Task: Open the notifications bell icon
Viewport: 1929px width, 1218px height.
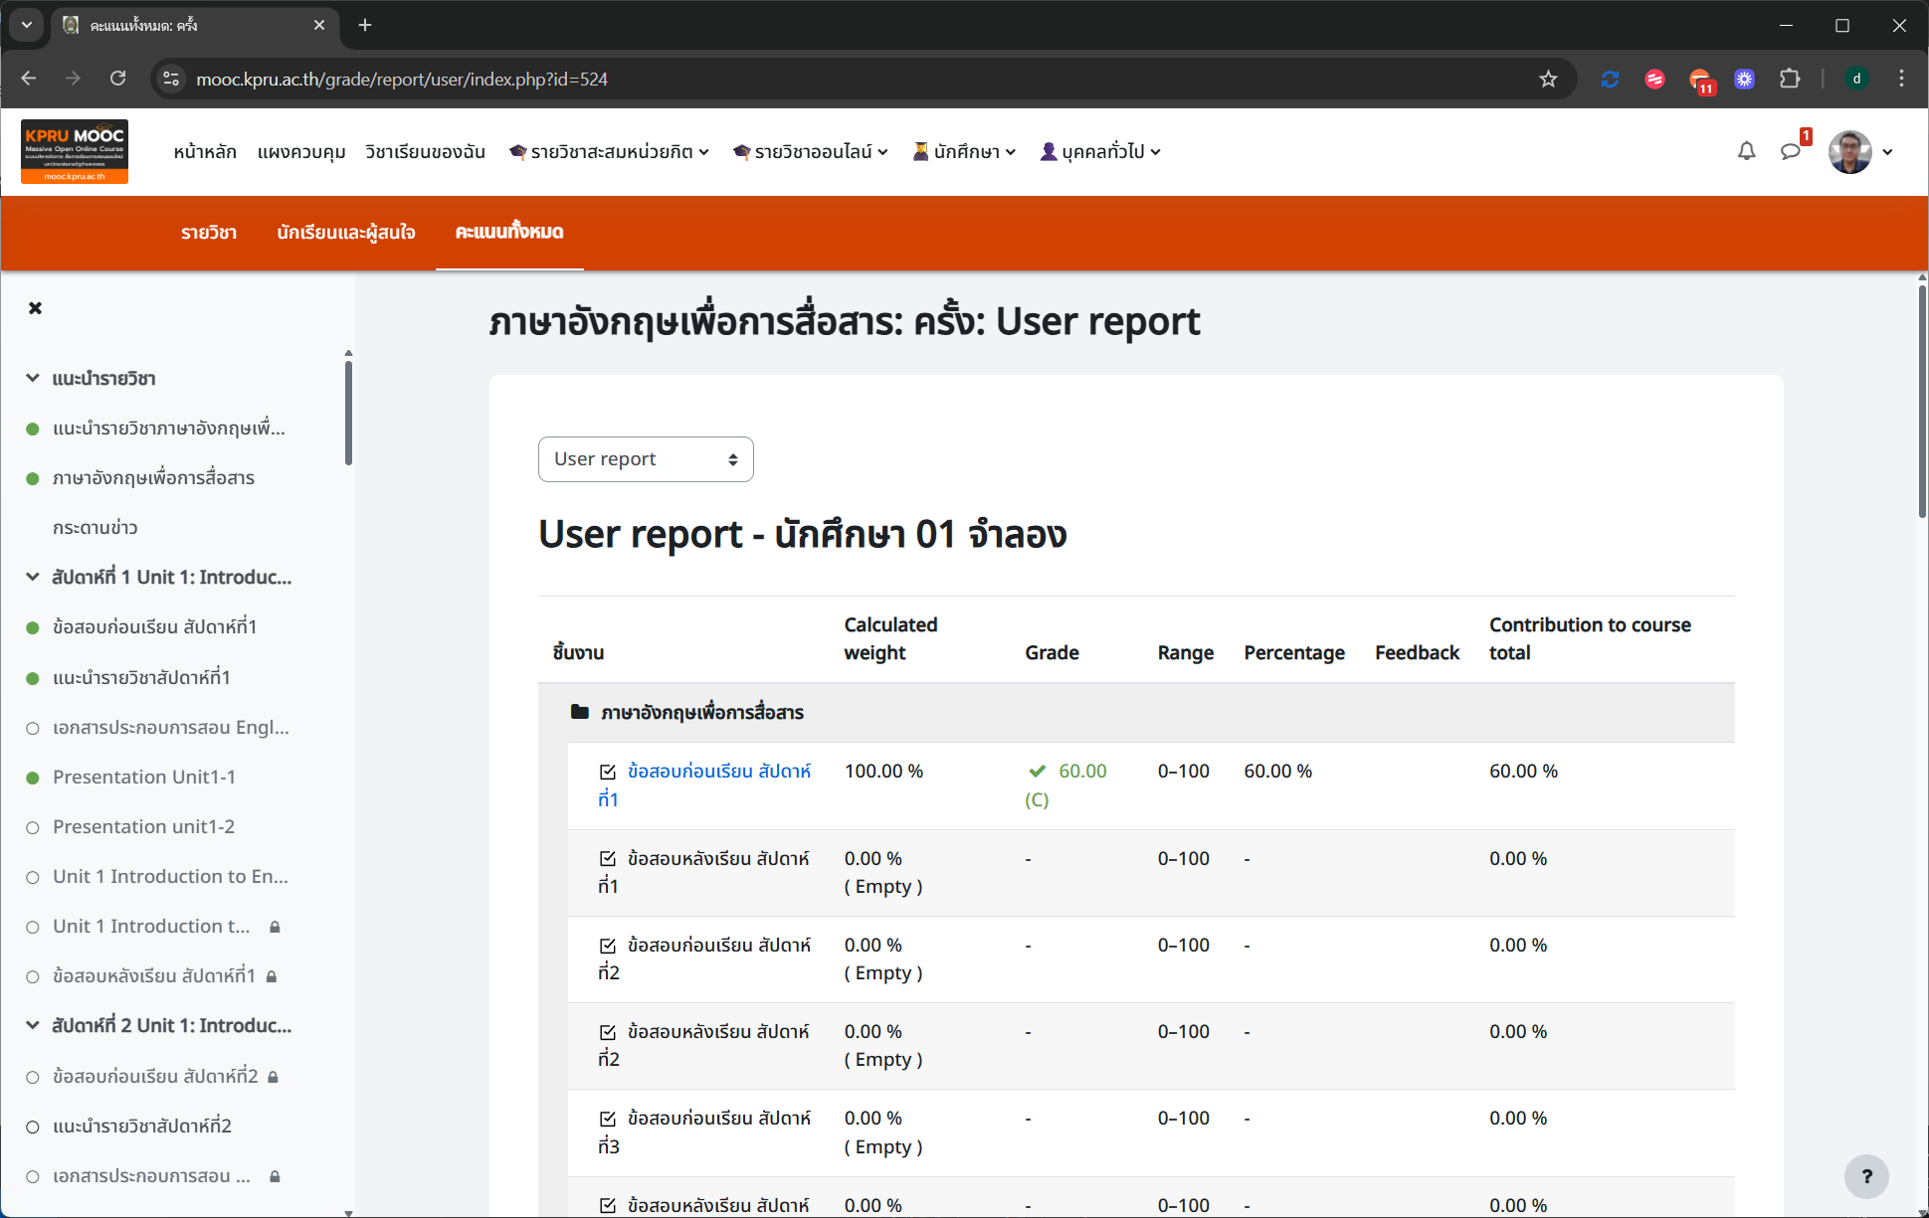Action: (1746, 151)
